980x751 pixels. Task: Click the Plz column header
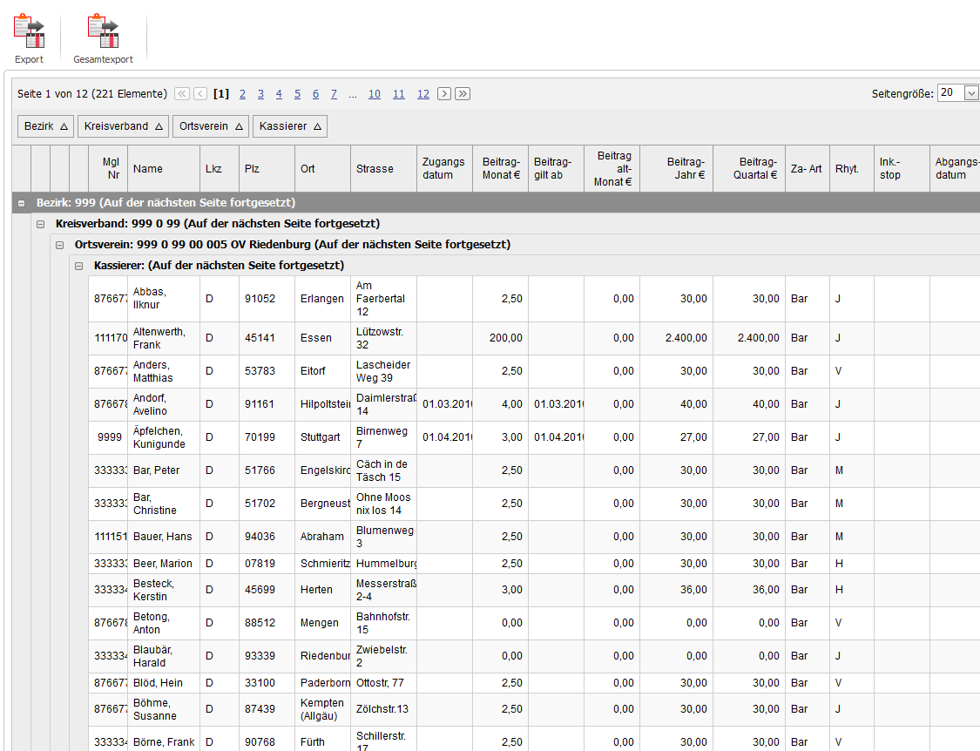click(x=267, y=169)
